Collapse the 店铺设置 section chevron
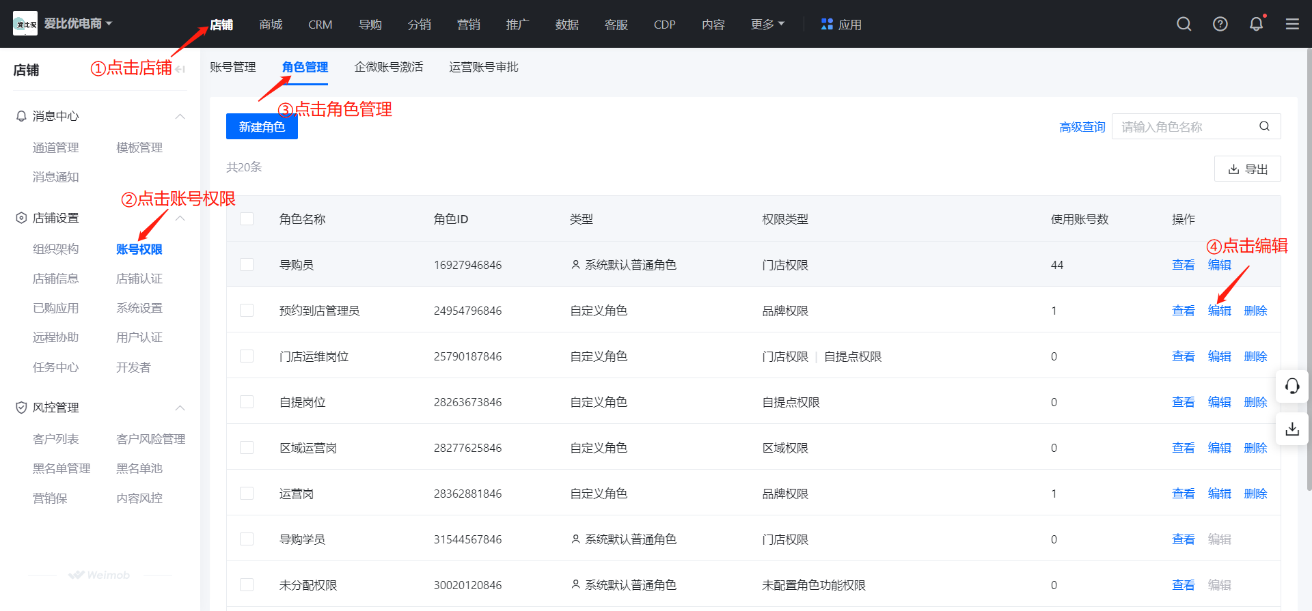Screen dimensions: 1312x611 pos(180,218)
